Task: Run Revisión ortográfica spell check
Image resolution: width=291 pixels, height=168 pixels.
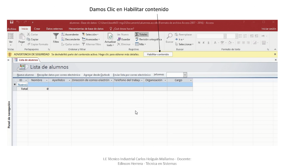Action: point(149,39)
